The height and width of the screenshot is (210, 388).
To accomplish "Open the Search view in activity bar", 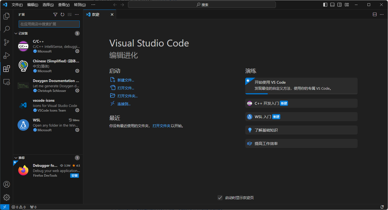I will [7, 29].
